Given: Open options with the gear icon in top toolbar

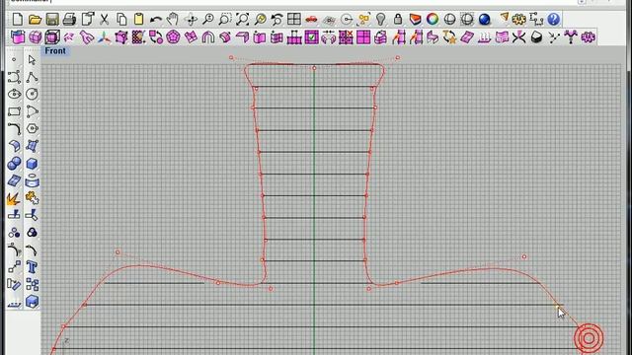Looking at the screenshot, I should 518,19.
